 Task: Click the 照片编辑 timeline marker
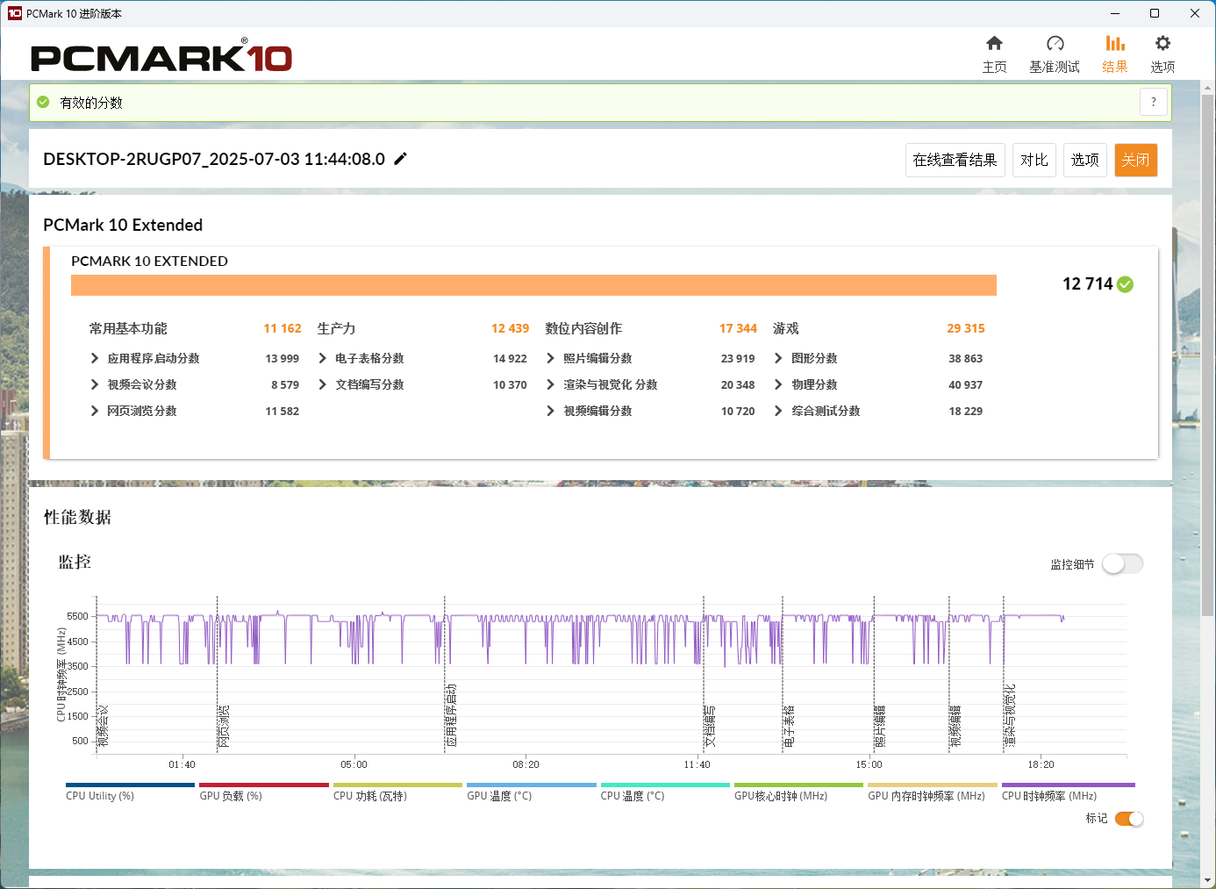[x=880, y=727]
